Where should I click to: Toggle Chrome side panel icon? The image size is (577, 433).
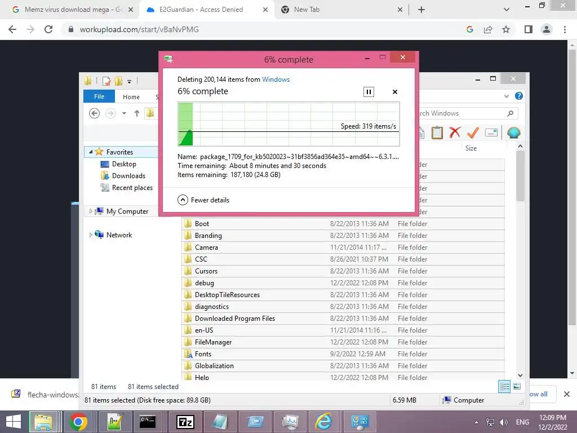528,29
